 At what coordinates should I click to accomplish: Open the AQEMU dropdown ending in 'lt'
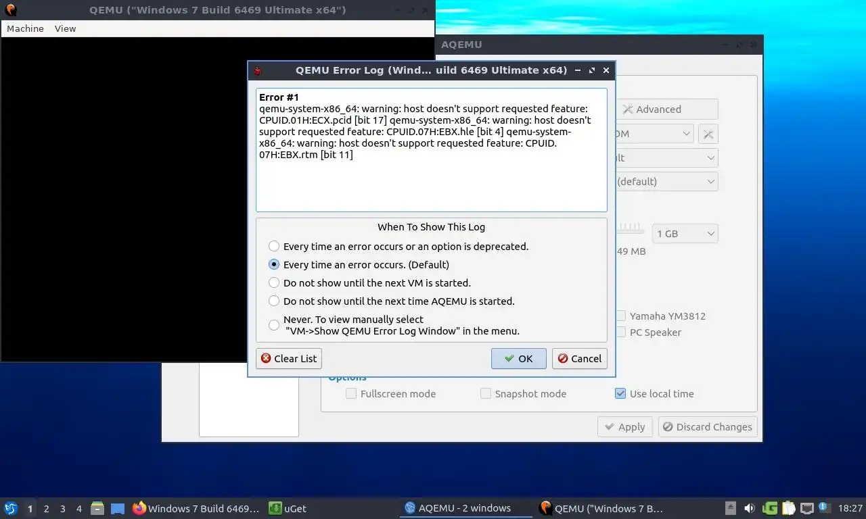coord(666,158)
